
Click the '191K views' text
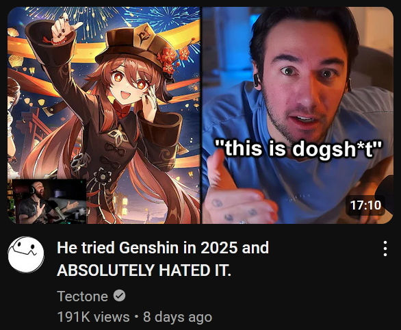[x=93, y=317]
